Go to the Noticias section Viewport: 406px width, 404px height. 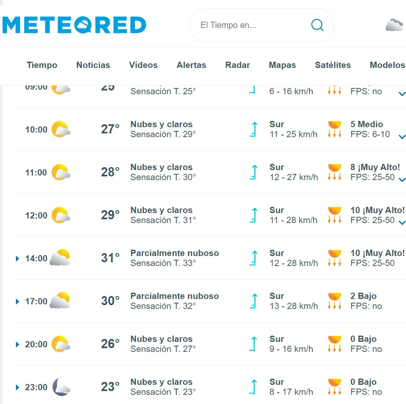coord(93,65)
